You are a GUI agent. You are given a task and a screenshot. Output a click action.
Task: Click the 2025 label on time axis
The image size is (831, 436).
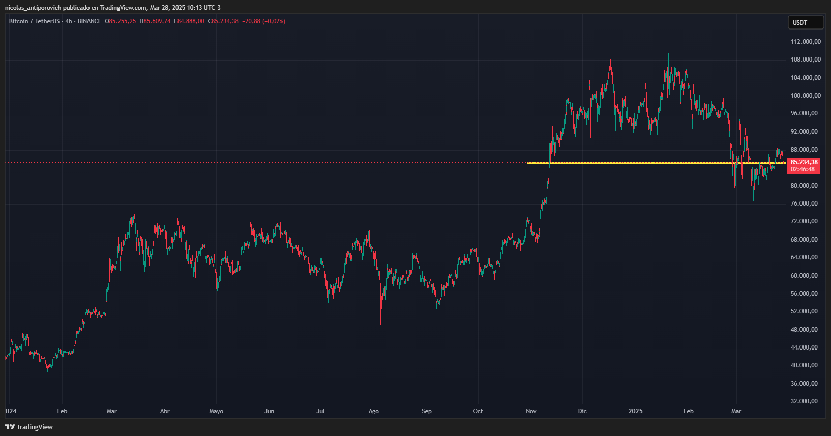point(636,411)
